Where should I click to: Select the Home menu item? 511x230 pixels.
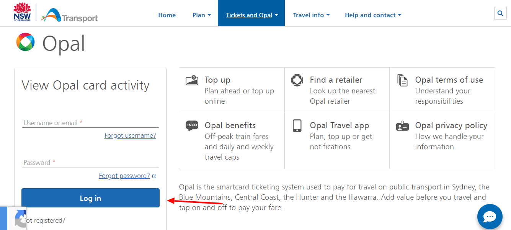click(x=167, y=15)
